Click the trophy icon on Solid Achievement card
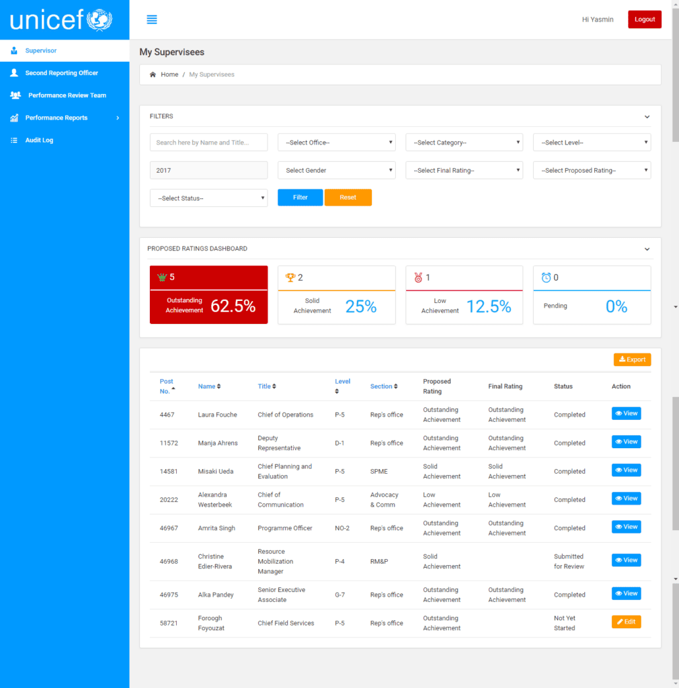 coord(290,277)
